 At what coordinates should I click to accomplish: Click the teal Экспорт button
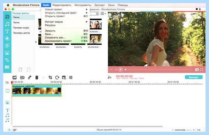click(194, 77)
